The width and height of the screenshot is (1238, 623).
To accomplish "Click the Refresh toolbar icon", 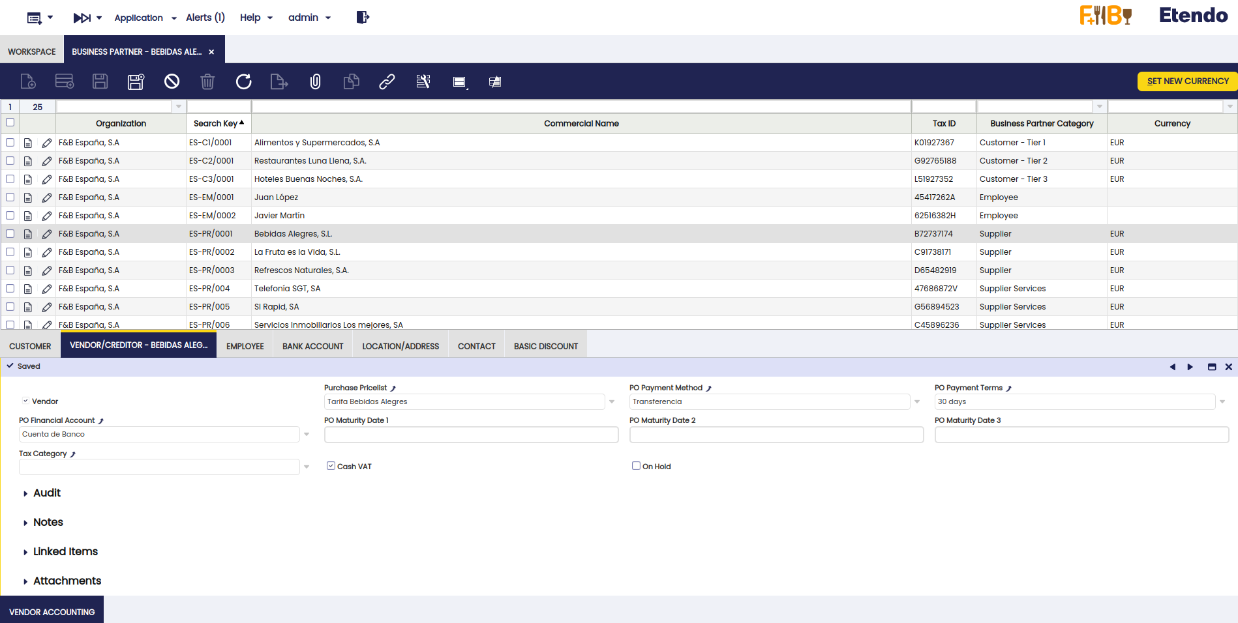I will [243, 81].
